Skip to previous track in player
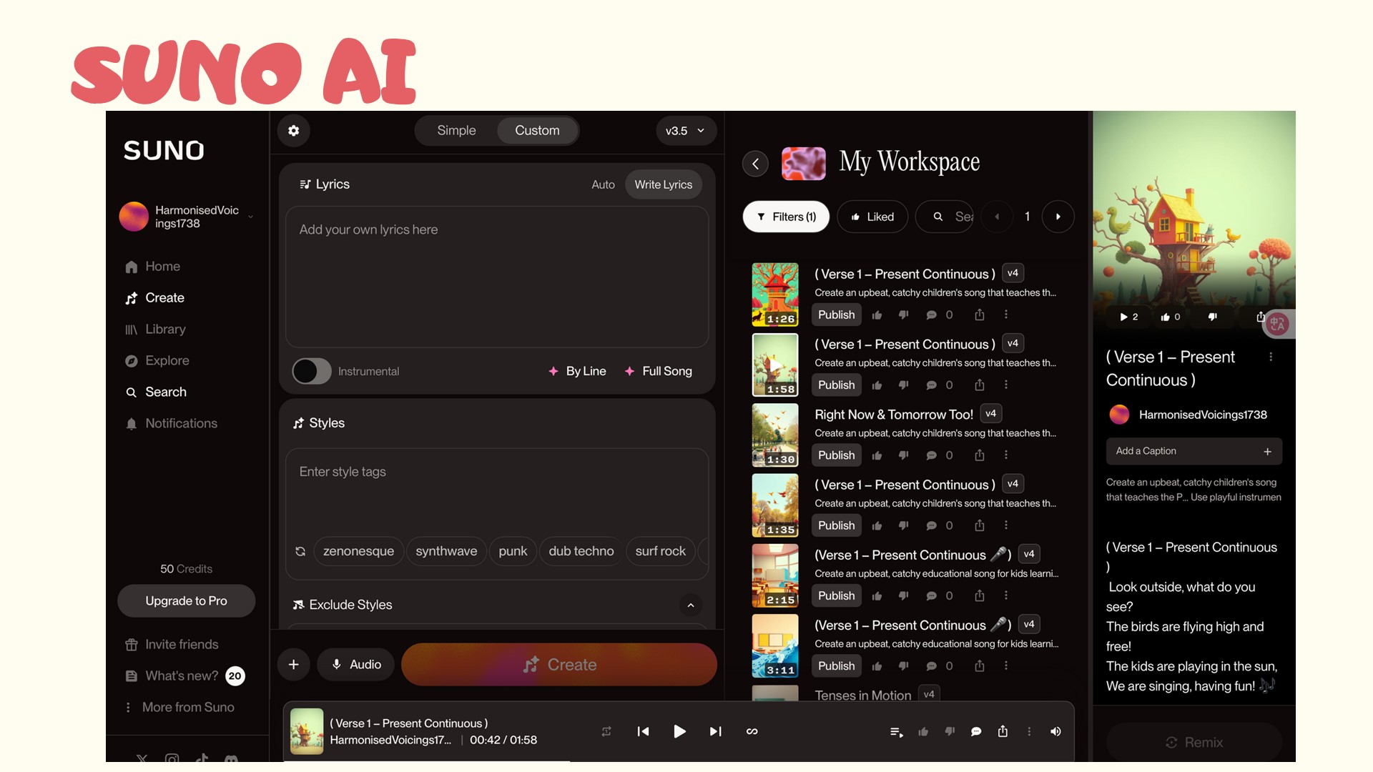 tap(643, 731)
